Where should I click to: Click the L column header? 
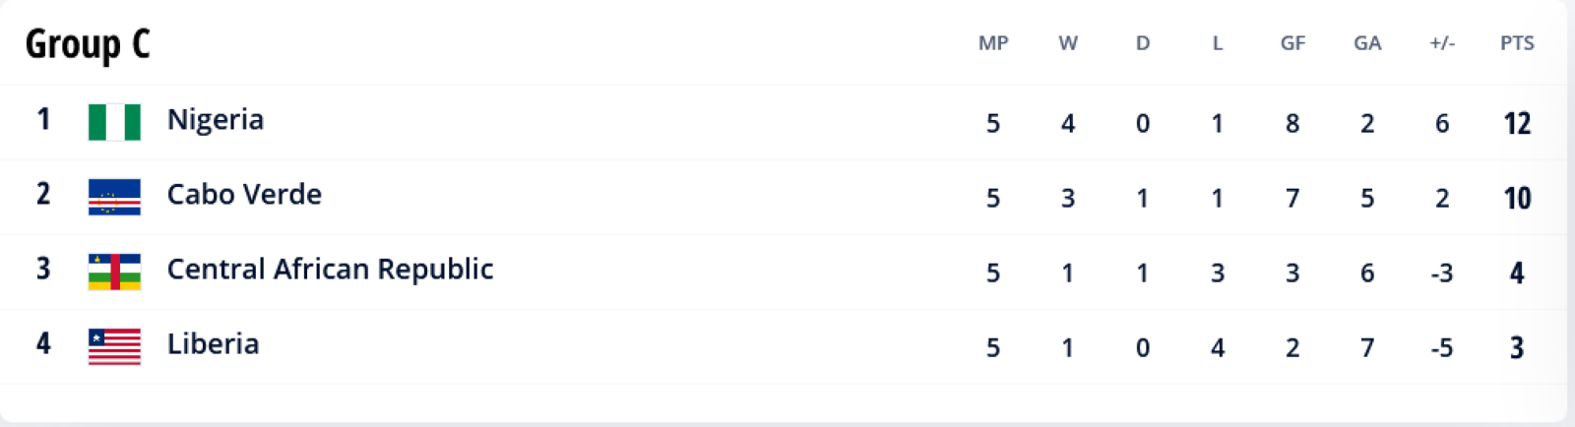coord(1218,43)
